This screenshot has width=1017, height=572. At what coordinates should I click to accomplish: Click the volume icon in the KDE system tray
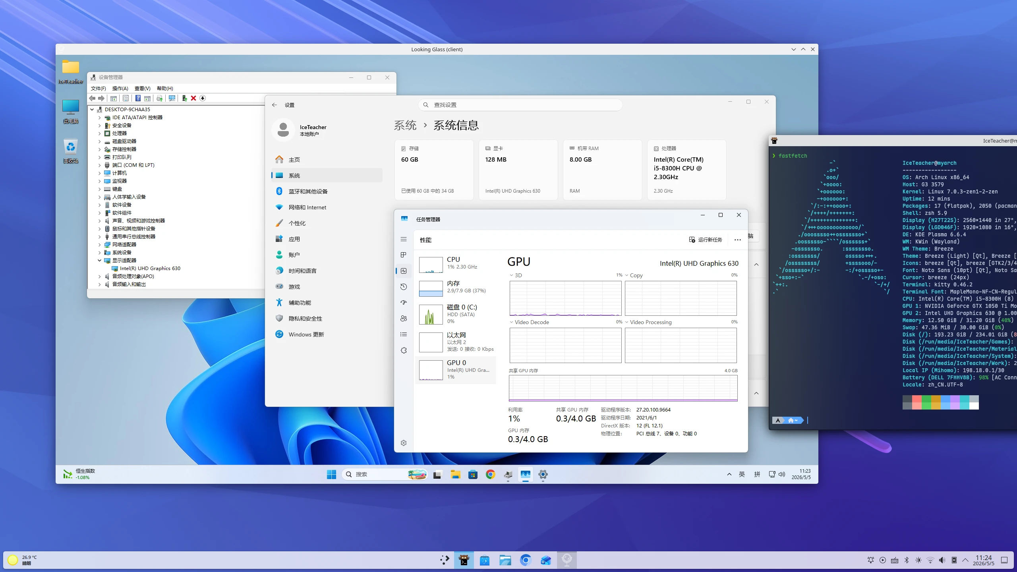pos(942,560)
